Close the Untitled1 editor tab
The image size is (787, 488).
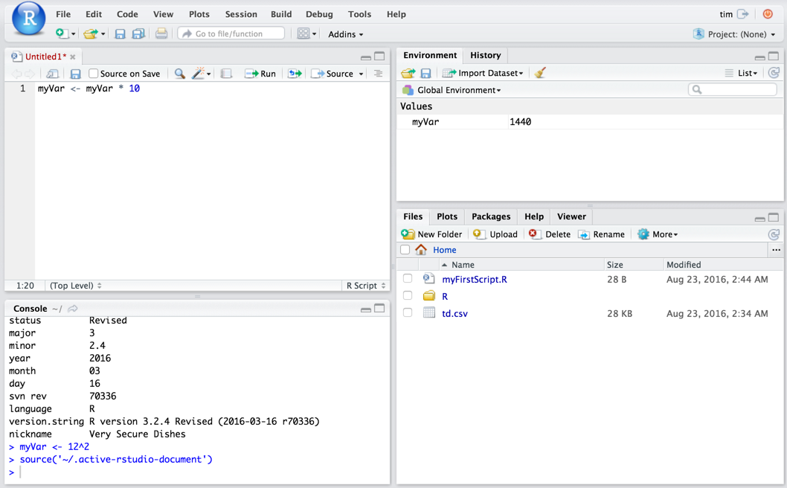coord(73,57)
